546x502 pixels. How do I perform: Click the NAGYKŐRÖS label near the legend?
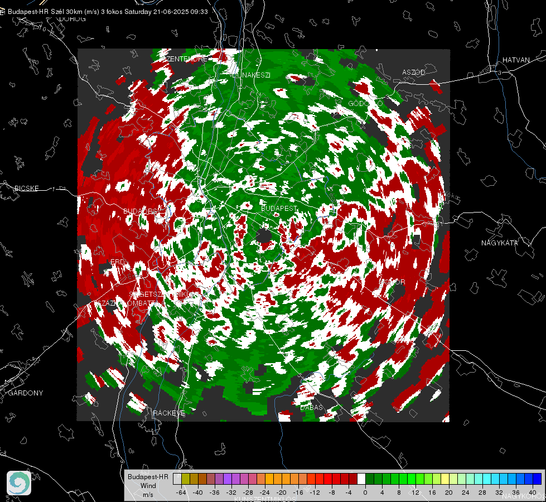pyautogui.click(x=524, y=496)
